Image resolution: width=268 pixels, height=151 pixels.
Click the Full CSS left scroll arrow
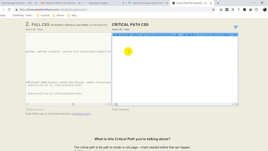27,104
